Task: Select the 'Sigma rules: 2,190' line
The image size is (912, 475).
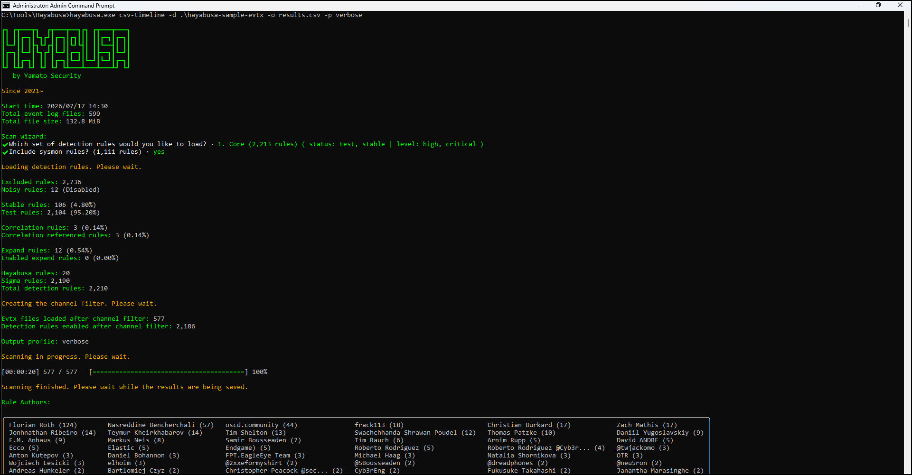Action: coord(36,281)
